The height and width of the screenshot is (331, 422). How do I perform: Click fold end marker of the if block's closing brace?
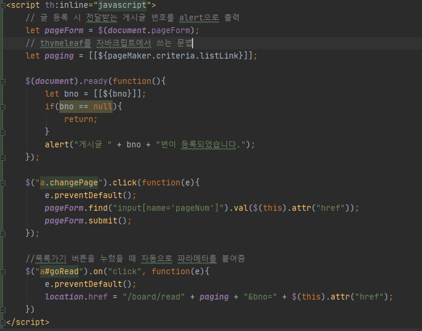coord(2,132)
